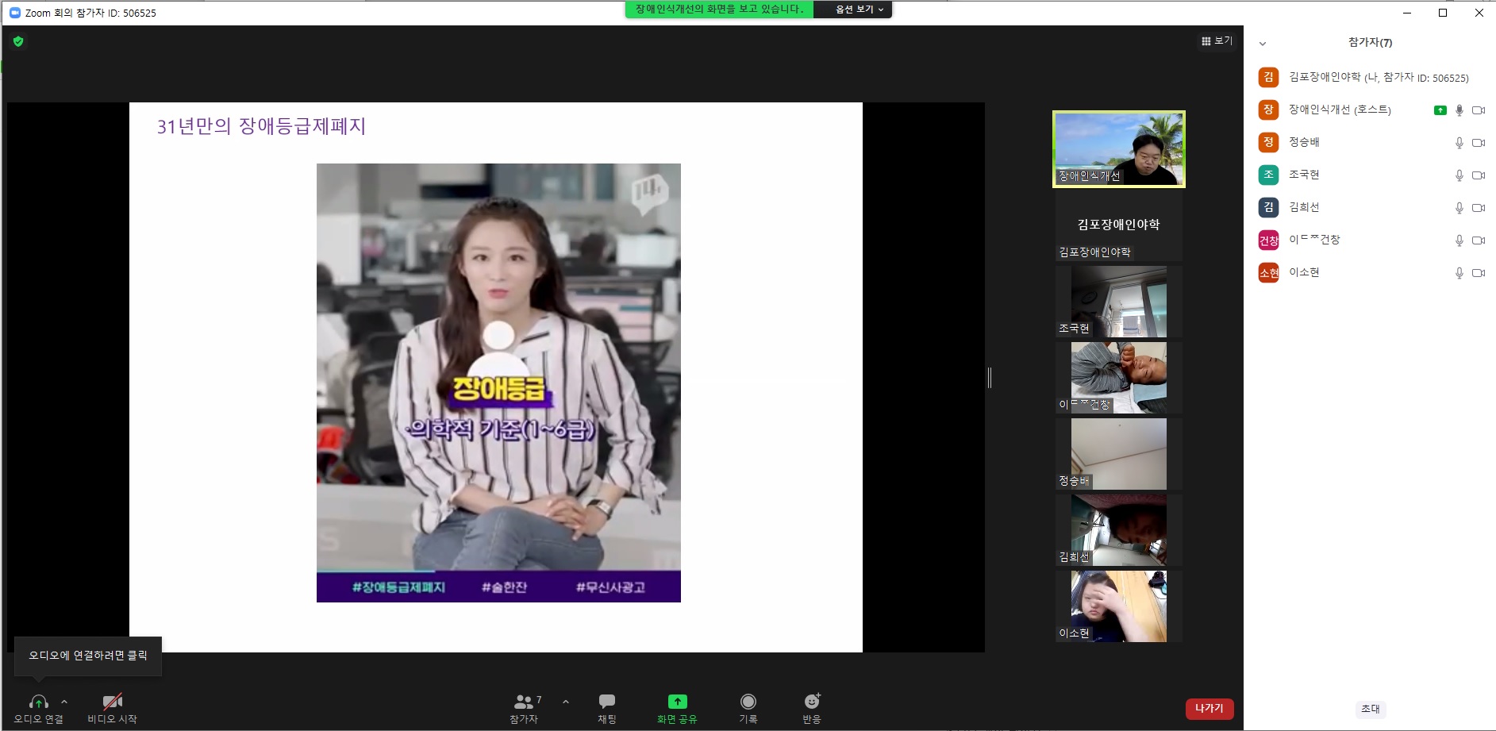Click the green encryption shield icon
Viewport: 1496px width, 731px height.
pos(18,41)
